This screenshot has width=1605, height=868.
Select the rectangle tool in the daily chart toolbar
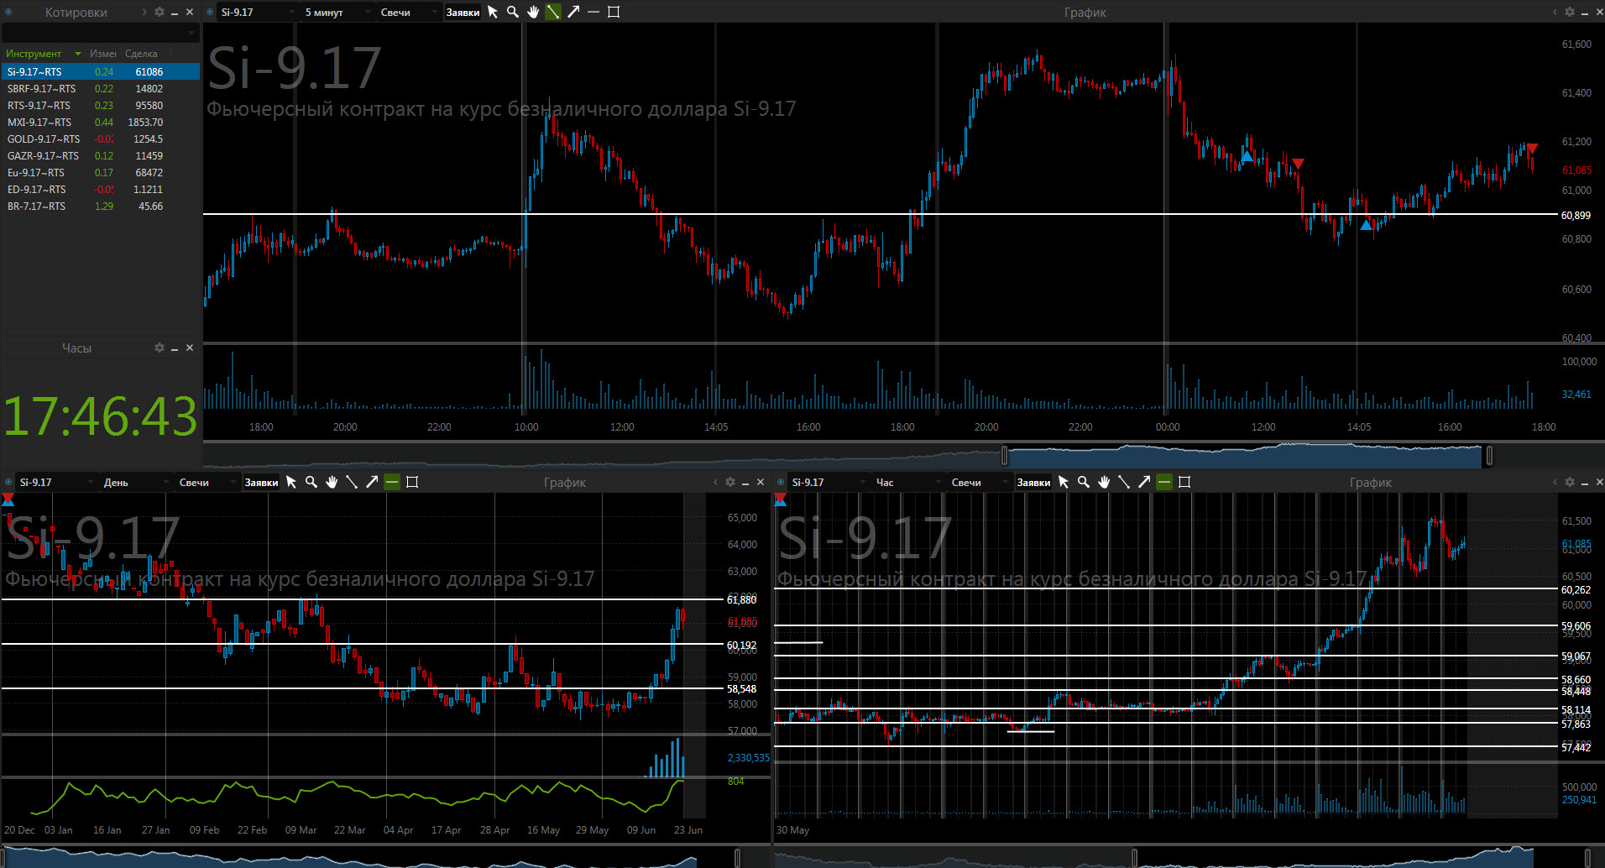coord(412,482)
